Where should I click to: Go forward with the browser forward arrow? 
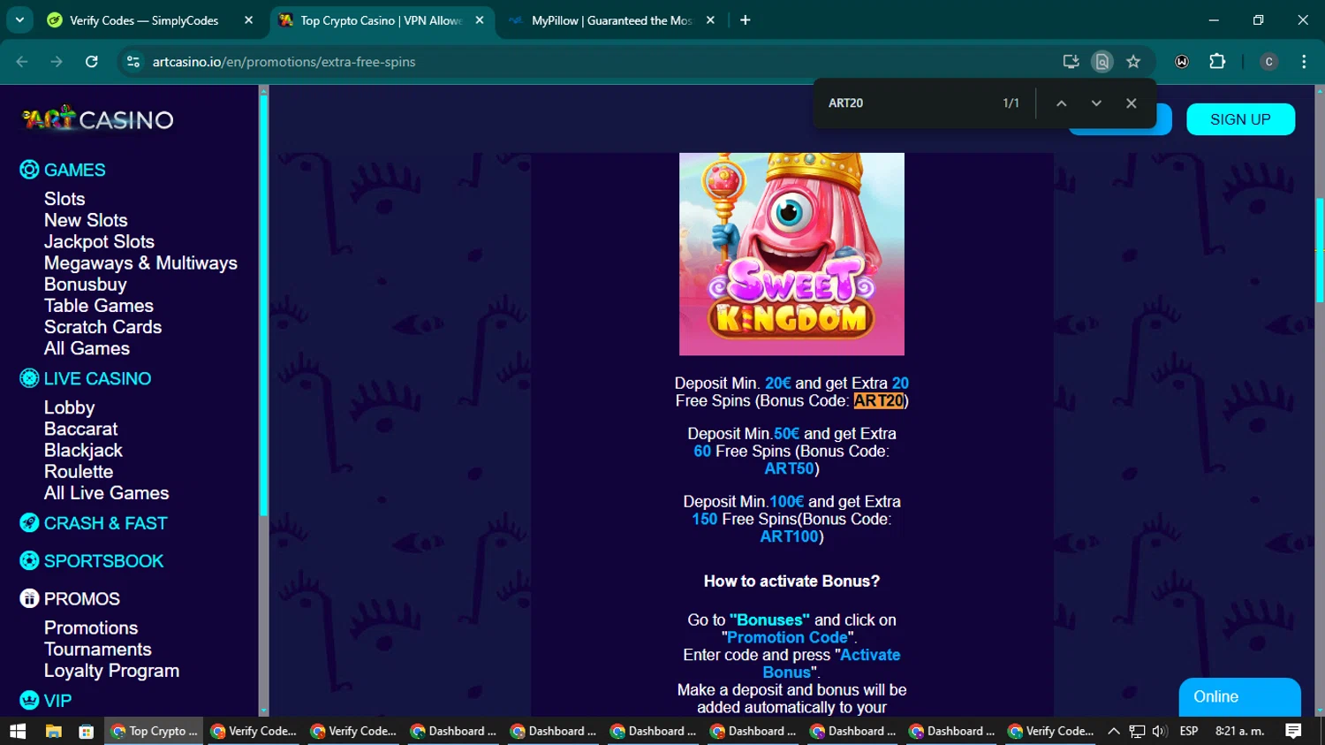click(x=57, y=62)
